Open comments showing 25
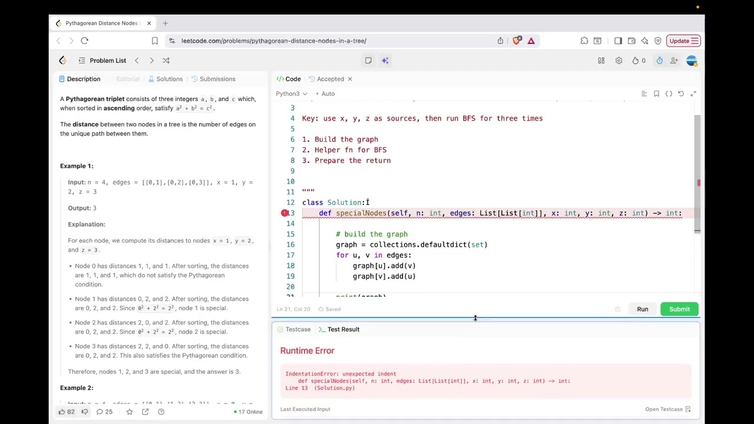The image size is (754, 424). pos(104,412)
